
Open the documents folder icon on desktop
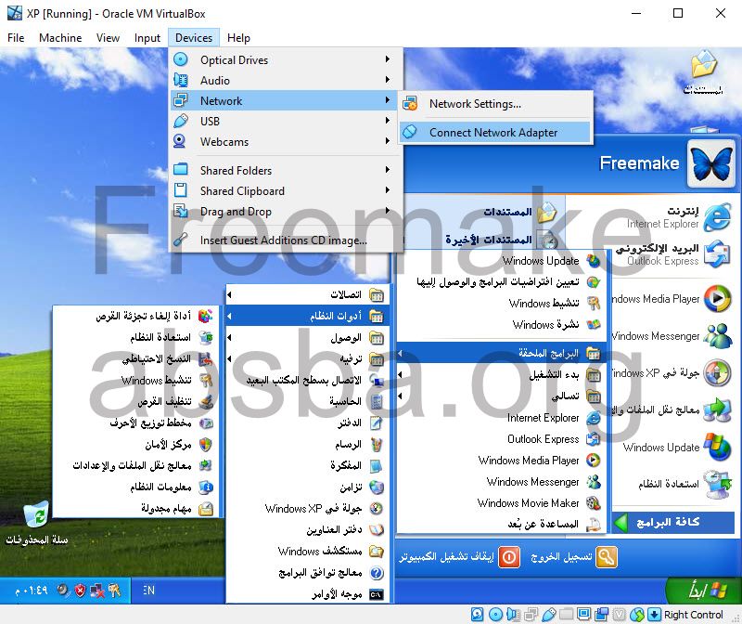click(704, 72)
